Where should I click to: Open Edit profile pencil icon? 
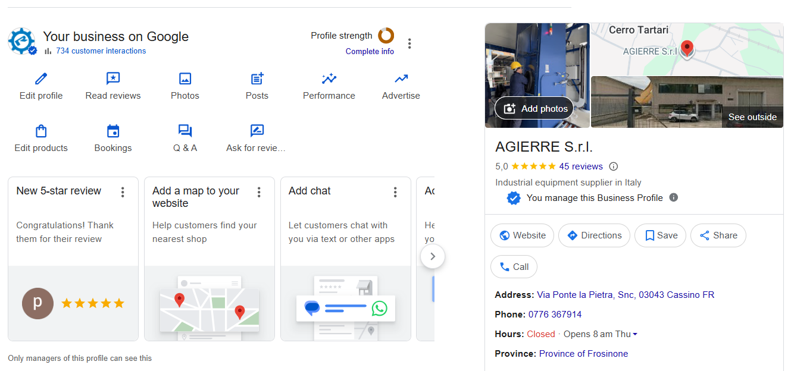click(41, 78)
